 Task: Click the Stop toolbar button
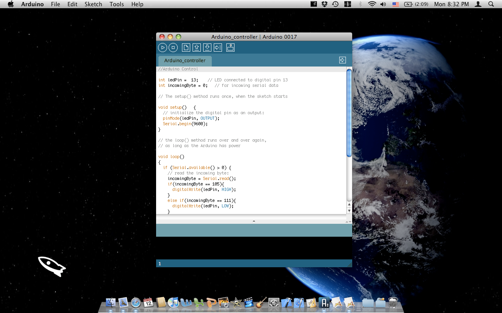pyautogui.click(x=173, y=48)
